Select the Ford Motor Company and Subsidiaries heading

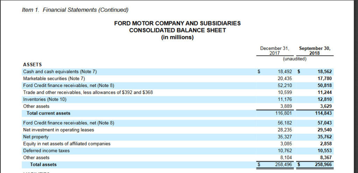[177, 23]
